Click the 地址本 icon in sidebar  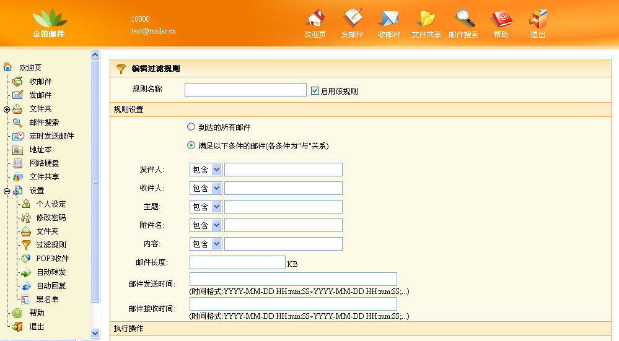tap(19, 150)
